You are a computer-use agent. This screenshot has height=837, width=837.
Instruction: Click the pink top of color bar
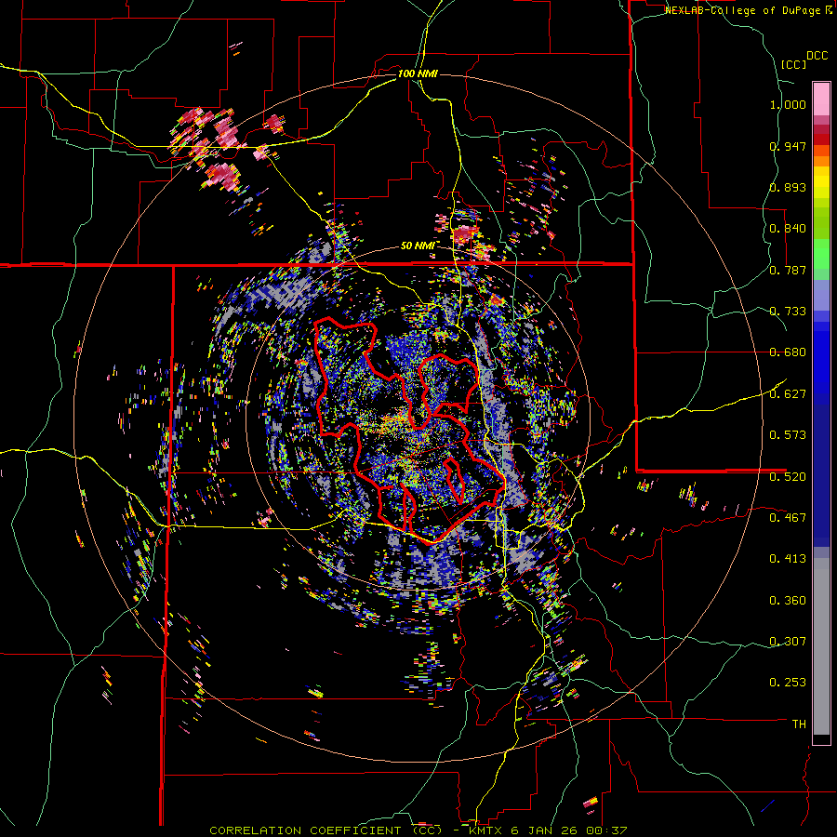[x=821, y=99]
